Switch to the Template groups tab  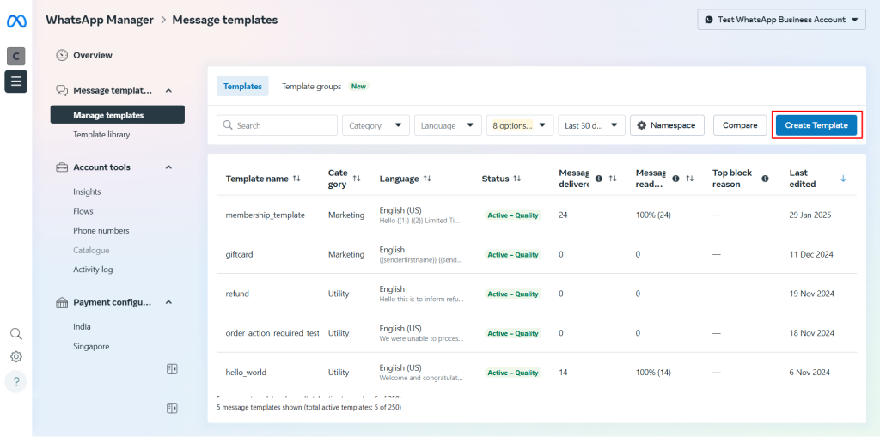[x=311, y=87]
